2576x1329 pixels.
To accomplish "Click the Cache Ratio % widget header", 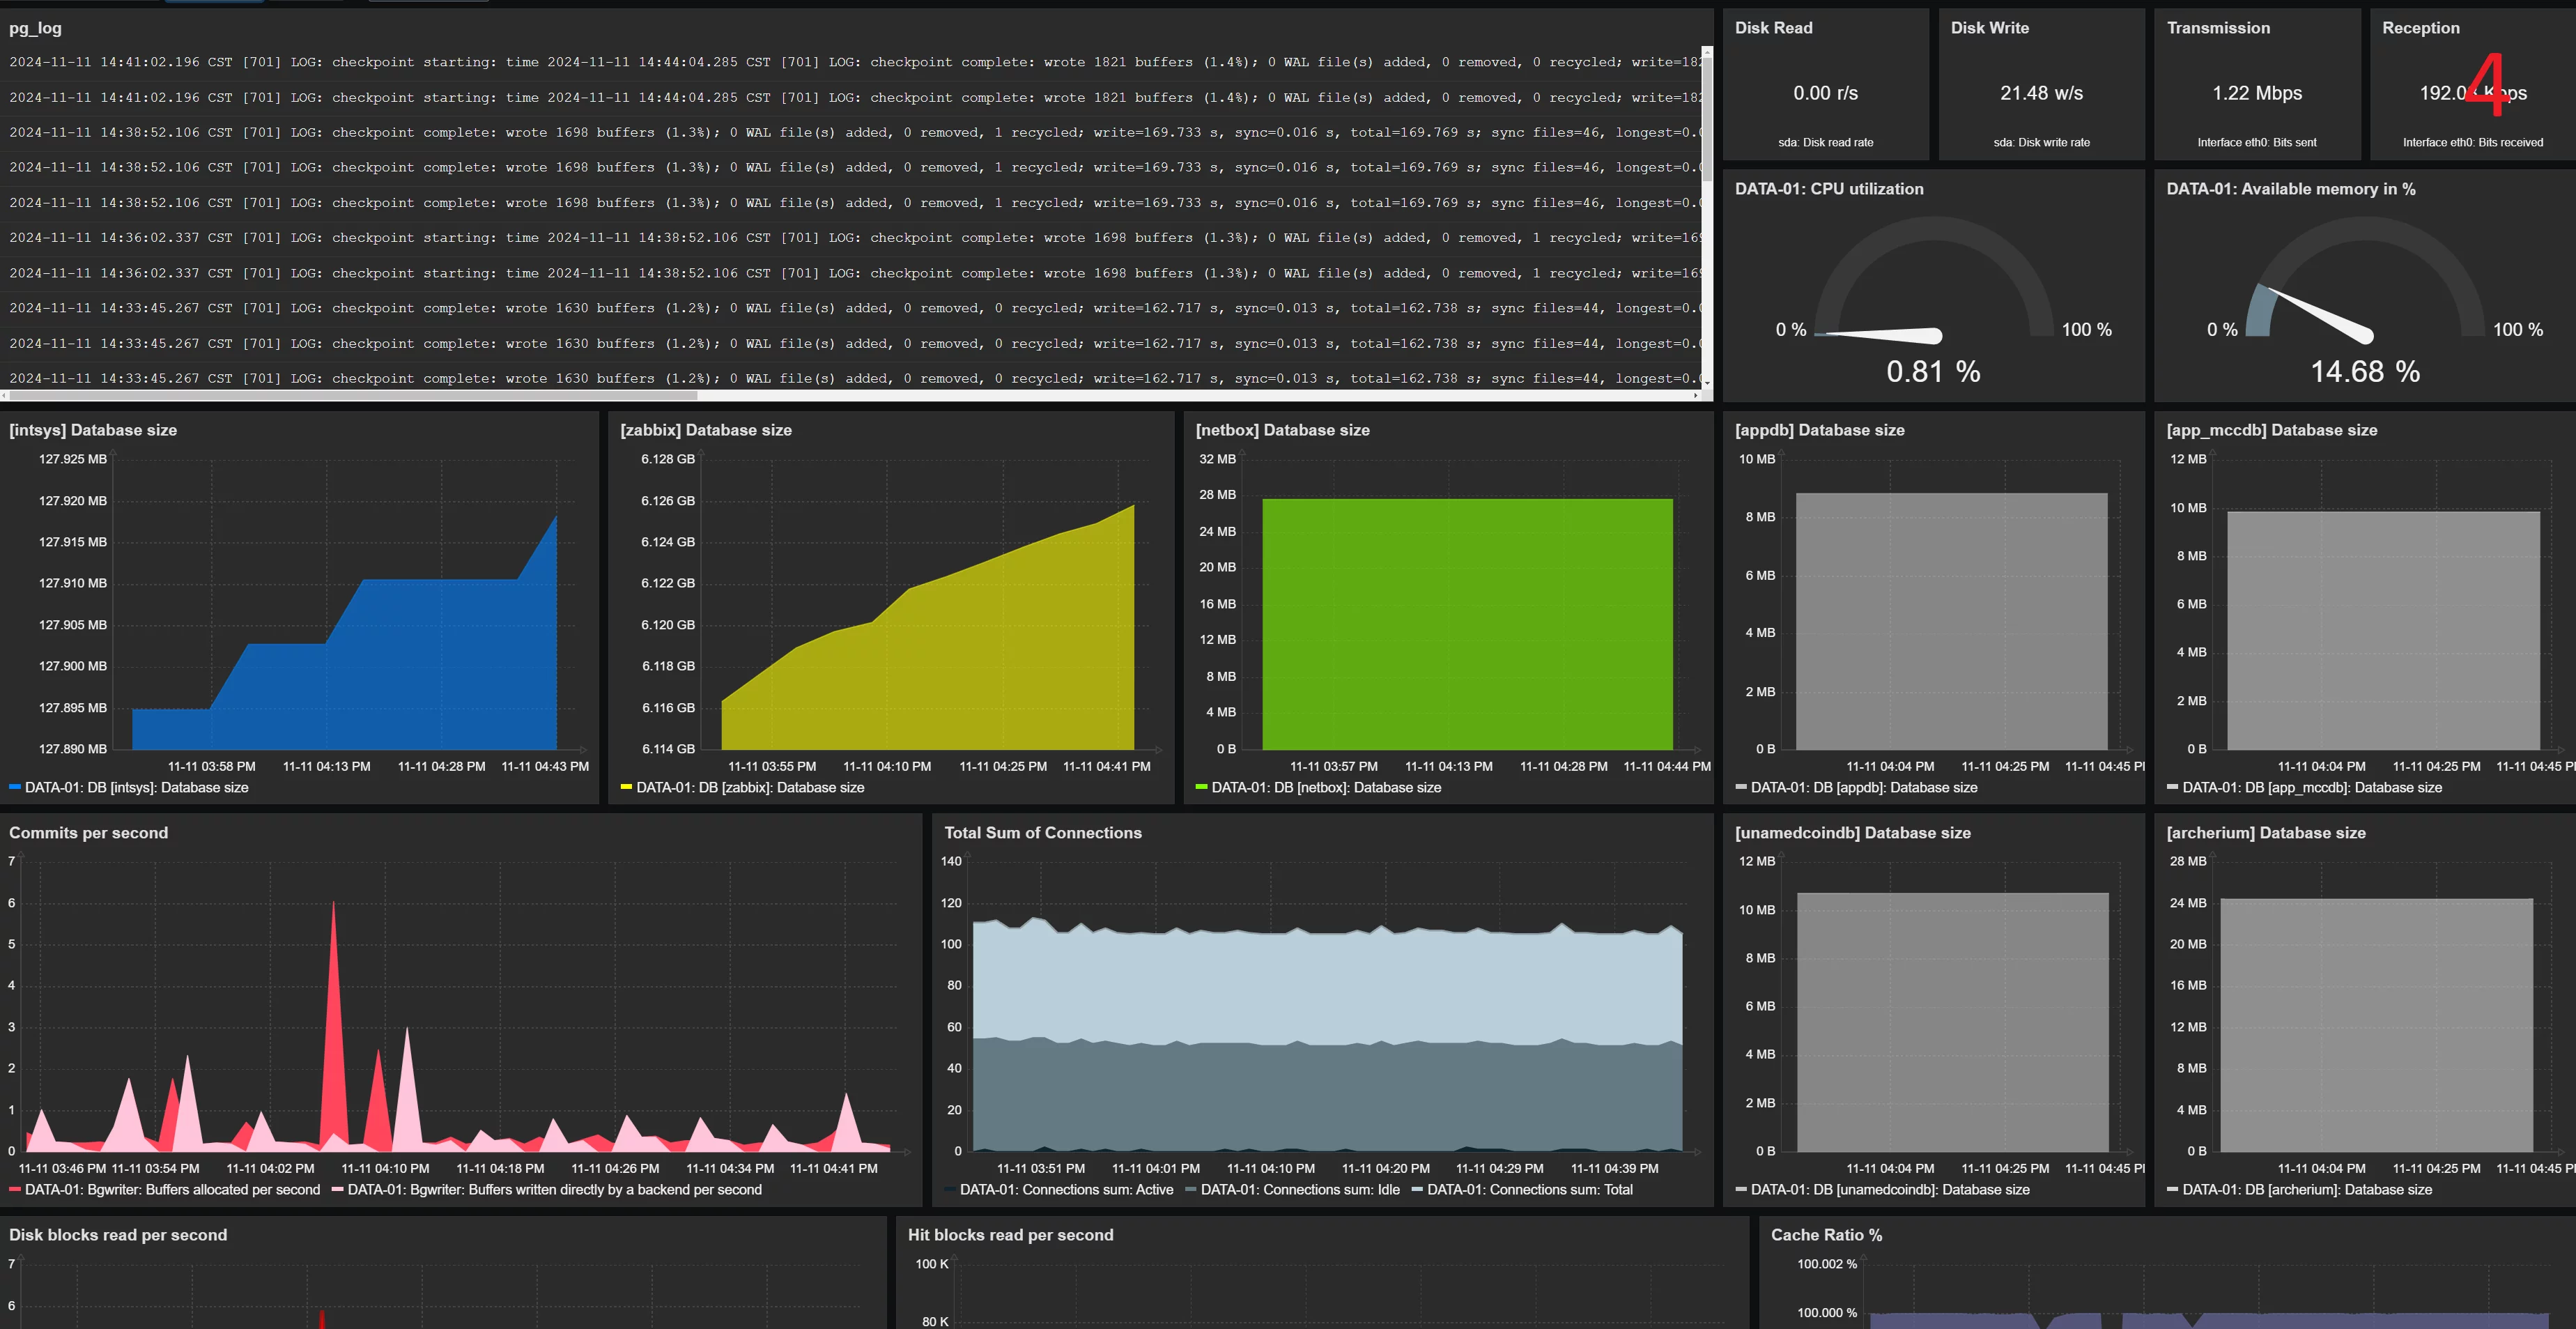I will (x=1826, y=1235).
